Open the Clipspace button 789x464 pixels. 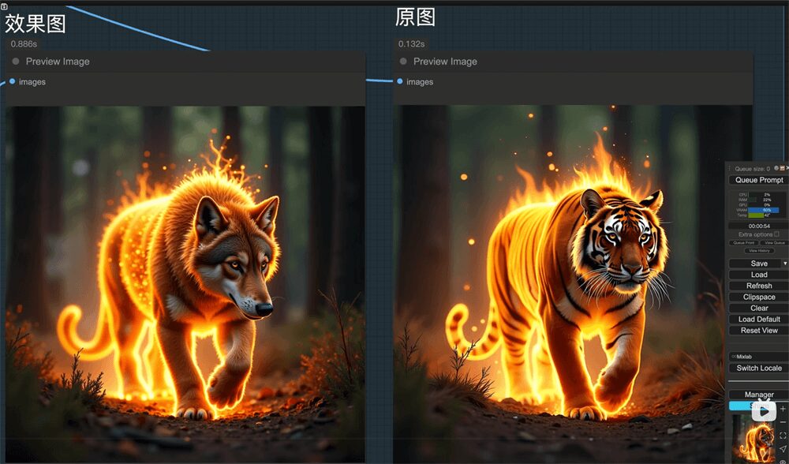click(x=759, y=297)
